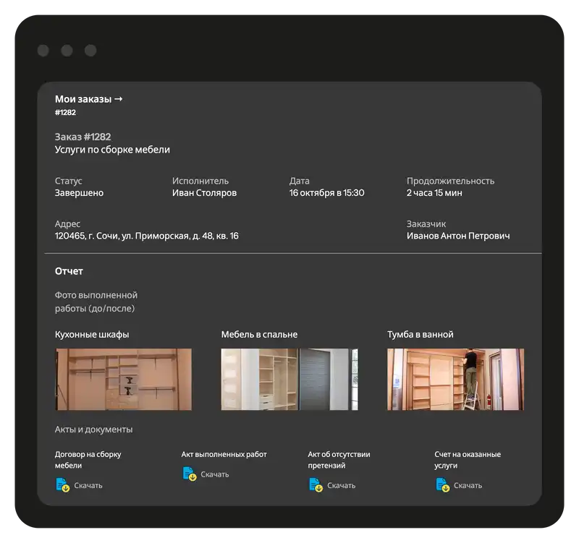Click the document icon under Счет на оказанные услуги

pos(443,485)
